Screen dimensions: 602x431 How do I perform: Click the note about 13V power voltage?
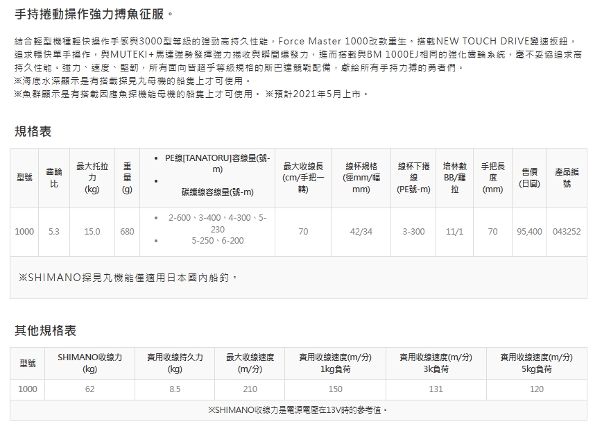298,410
